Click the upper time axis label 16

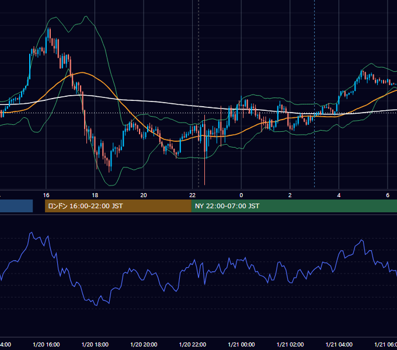coord(46,195)
